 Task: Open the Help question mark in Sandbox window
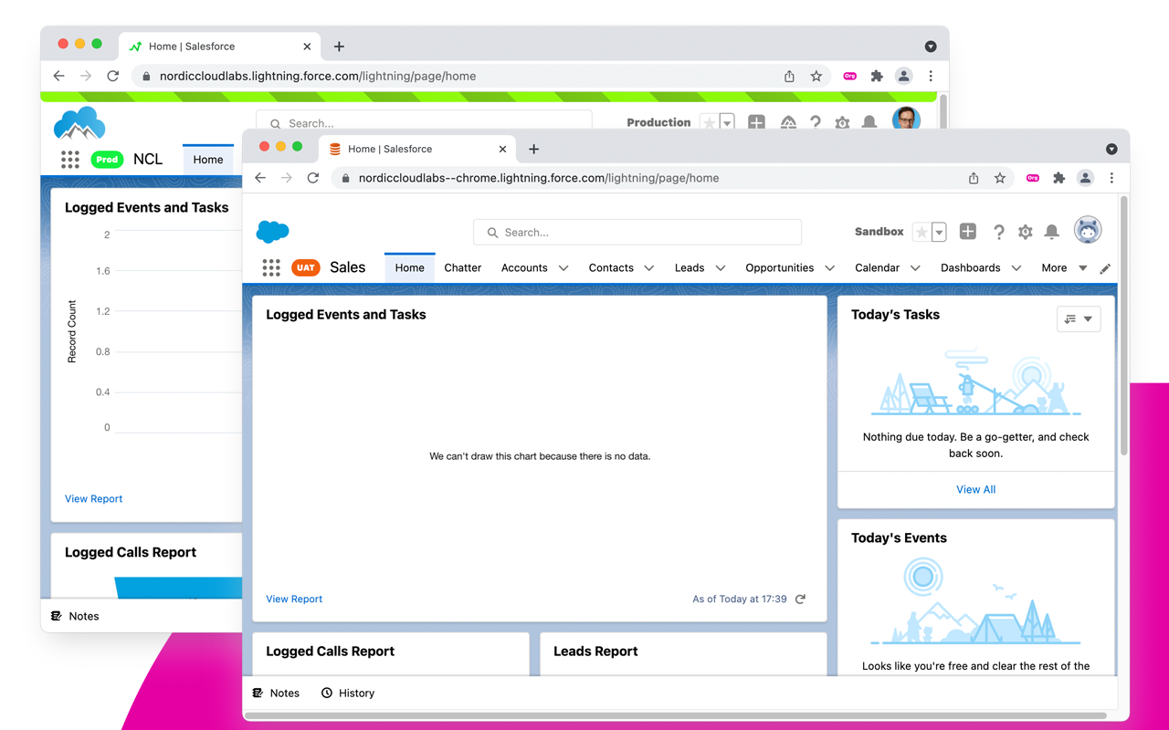[999, 232]
